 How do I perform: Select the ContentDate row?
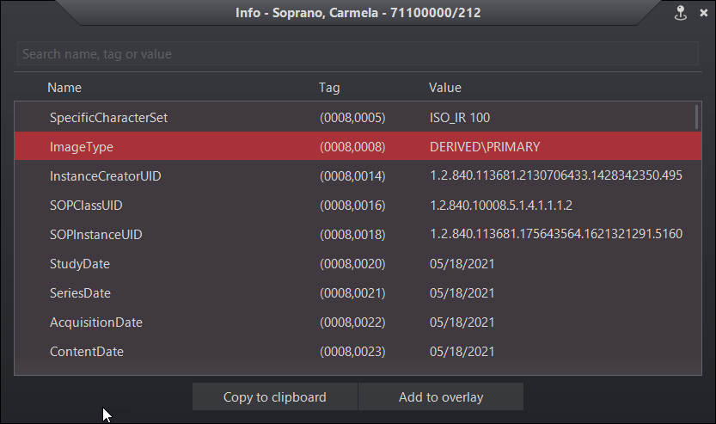pos(87,352)
